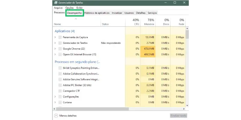The height and width of the screenshot is (120, 241).
Task: Click the Cortana process icon
Action: 60,102
